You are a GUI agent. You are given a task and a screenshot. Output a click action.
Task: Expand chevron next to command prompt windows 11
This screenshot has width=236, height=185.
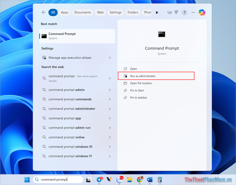[110, 156]
